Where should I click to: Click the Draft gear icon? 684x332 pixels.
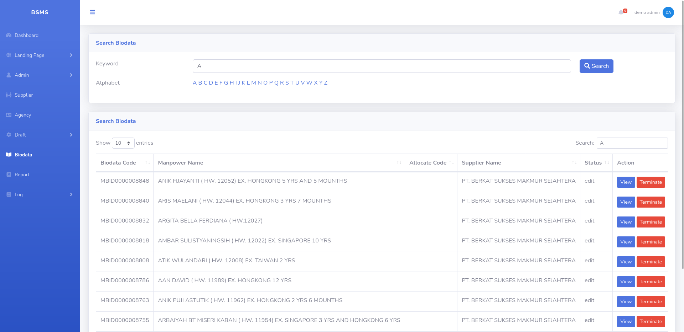click(x=9, y=135)
